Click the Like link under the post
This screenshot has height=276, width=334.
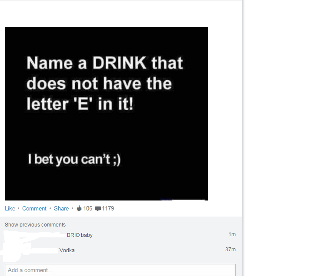pyautogui.click(x=10, y=208)
